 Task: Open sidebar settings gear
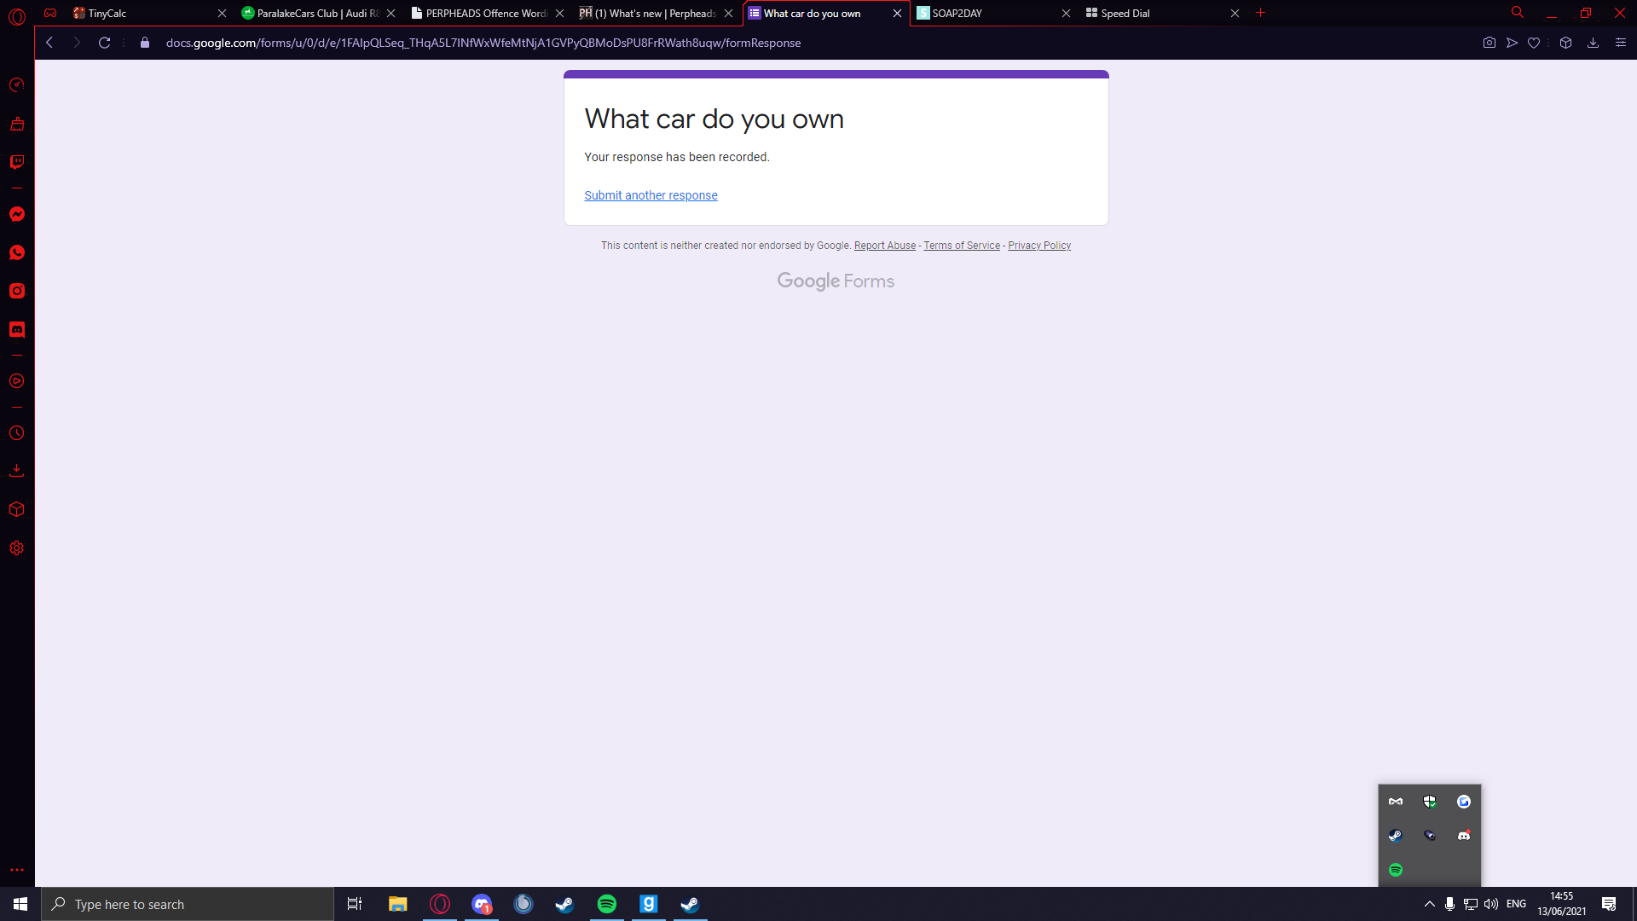click(17, 548)
